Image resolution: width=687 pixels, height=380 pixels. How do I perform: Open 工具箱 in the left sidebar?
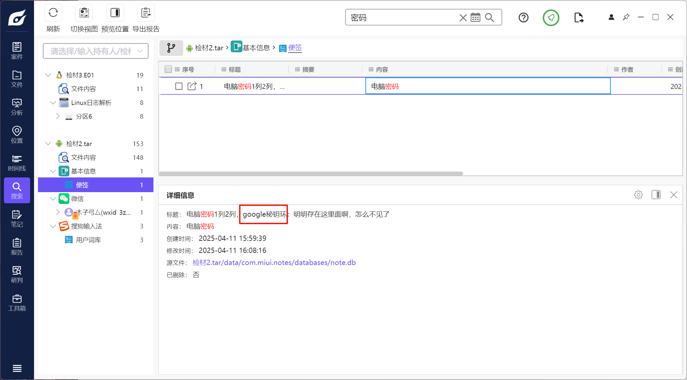(x=17, y=303)
